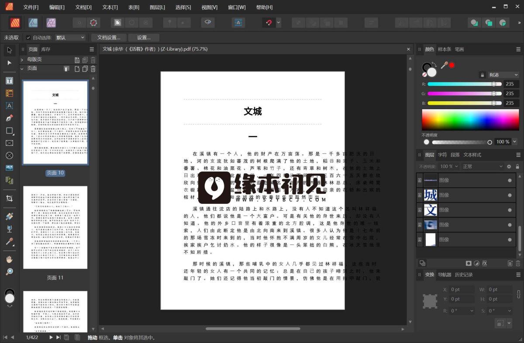Click the red recent color swatch
Viewport: 524px width, 343px height.
point(452,65)
